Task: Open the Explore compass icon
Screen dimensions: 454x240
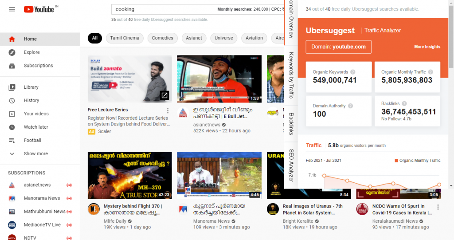Action: click(x=12, y=52)
